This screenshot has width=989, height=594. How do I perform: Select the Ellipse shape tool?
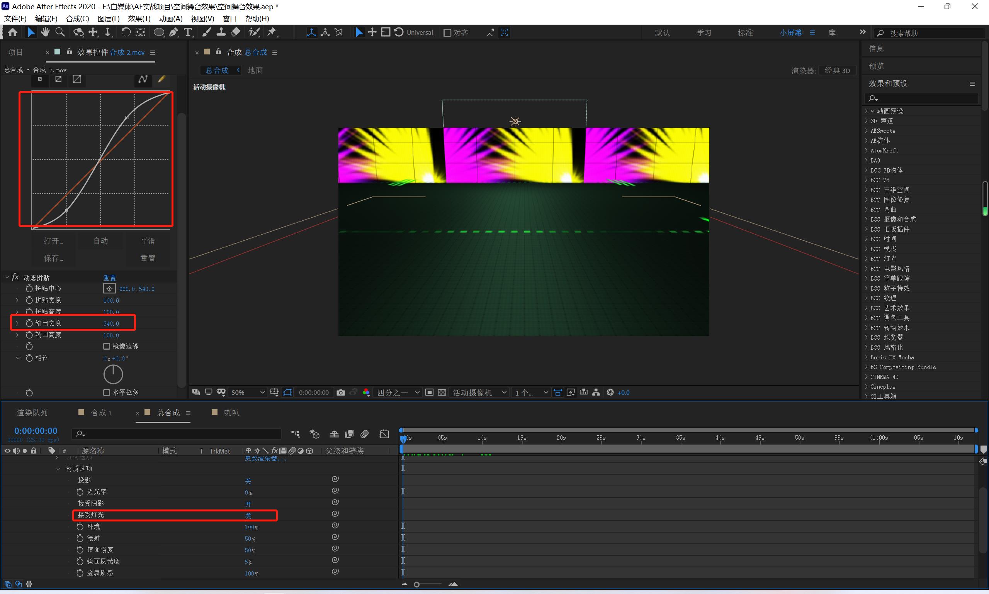pyautogui.click(x=159, y=32)
